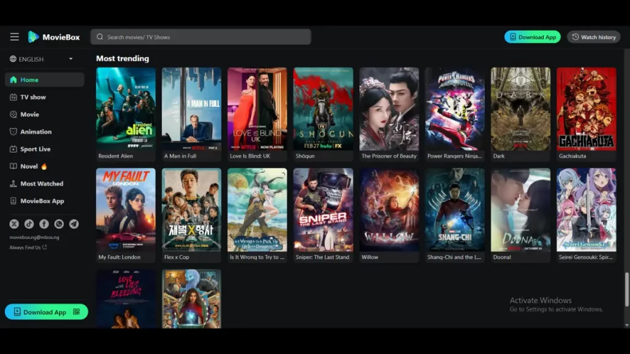Open the Facebook social icon
The image size is (630, 354).
point(44,224)
